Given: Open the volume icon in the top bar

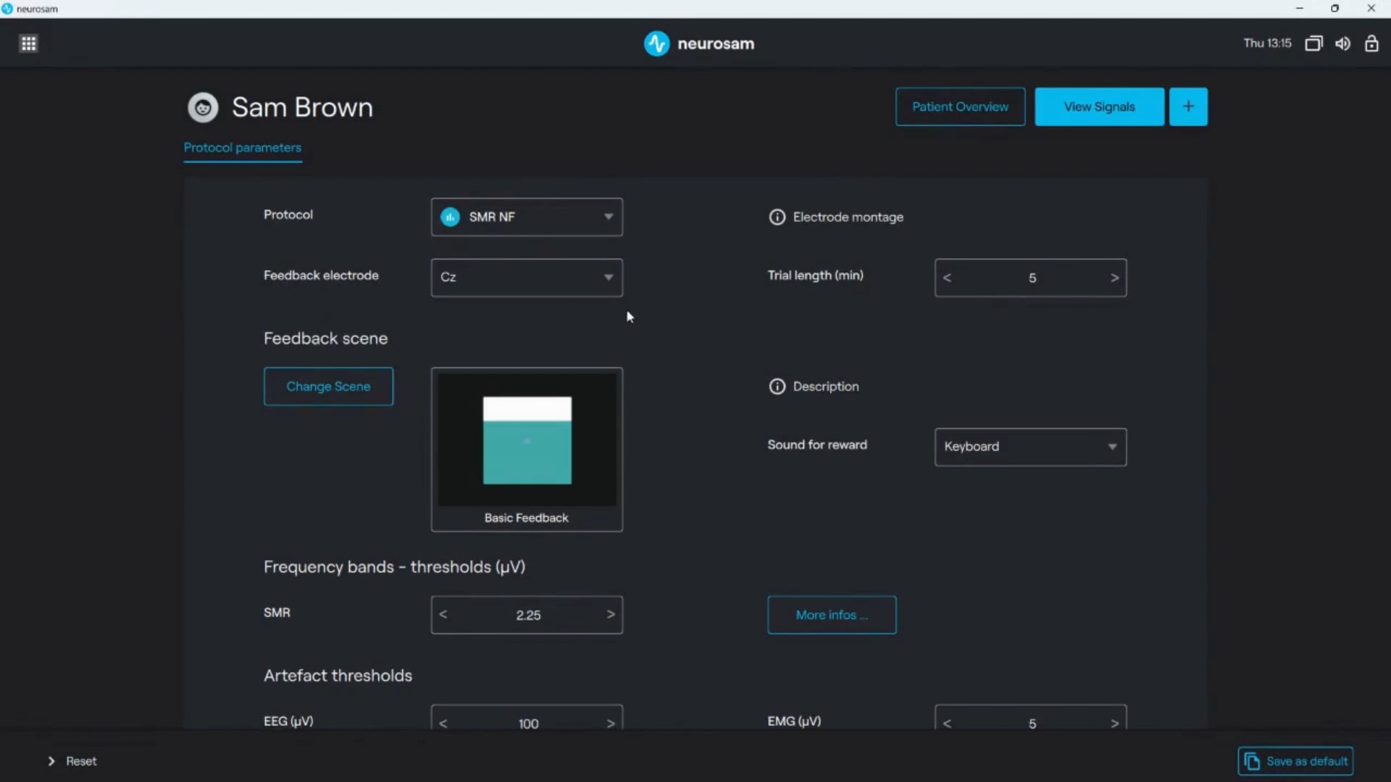Looking at the screenshot, I should (x=1342, y=43).
